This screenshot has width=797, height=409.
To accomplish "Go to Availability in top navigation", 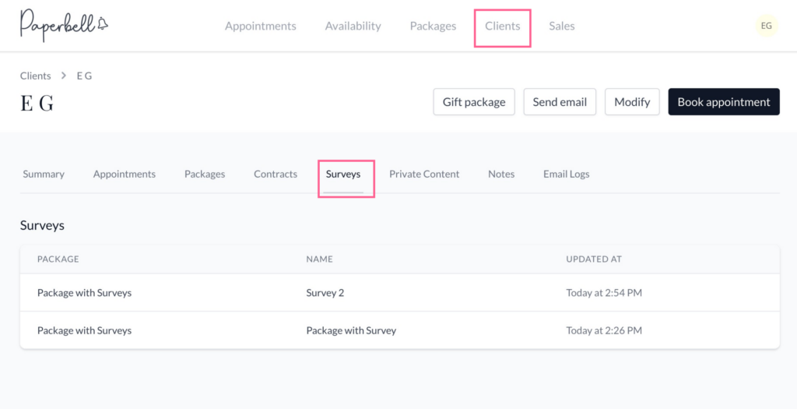I will [353, 26].
